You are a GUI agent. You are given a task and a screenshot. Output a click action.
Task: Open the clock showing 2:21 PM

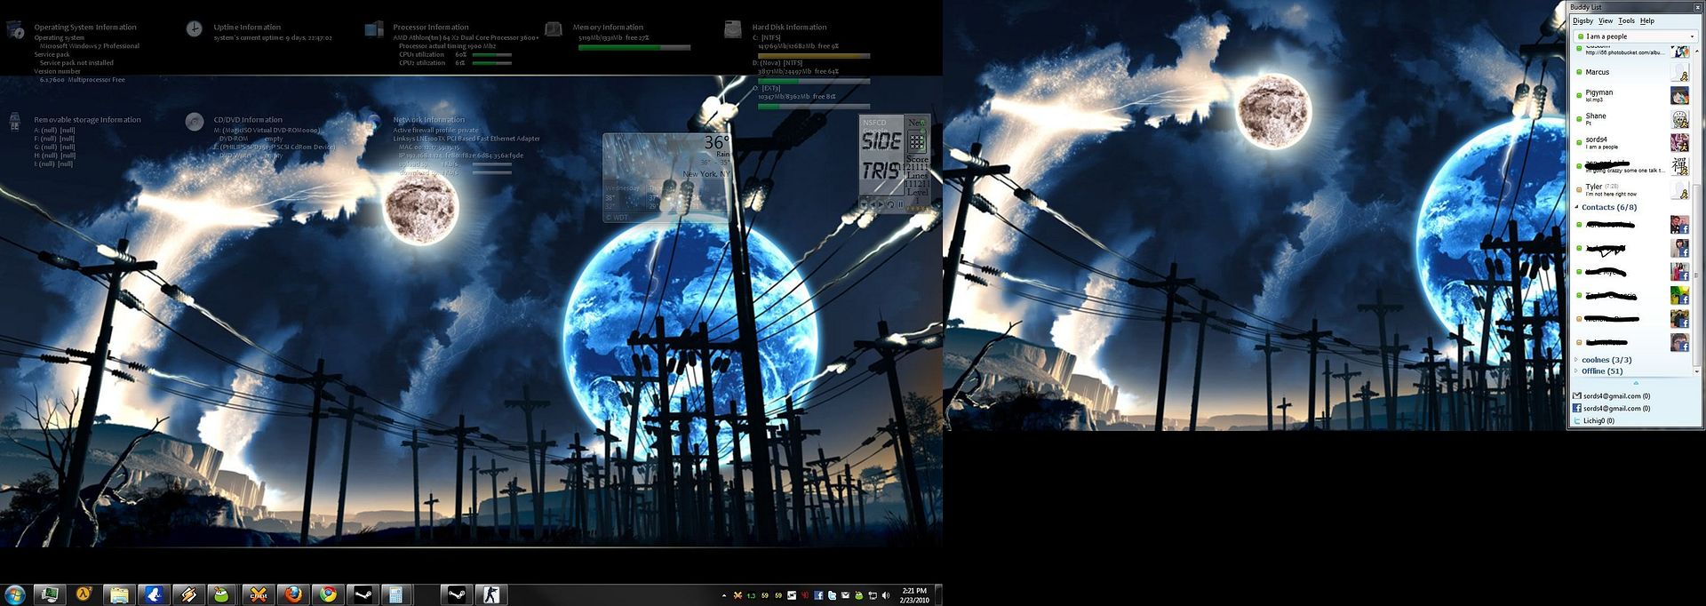click(914, 595)
